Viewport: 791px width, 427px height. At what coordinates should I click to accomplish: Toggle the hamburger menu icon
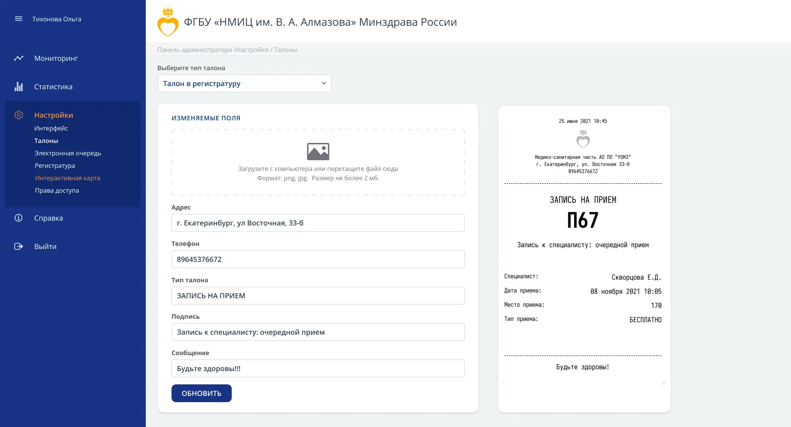pos(19,19)
